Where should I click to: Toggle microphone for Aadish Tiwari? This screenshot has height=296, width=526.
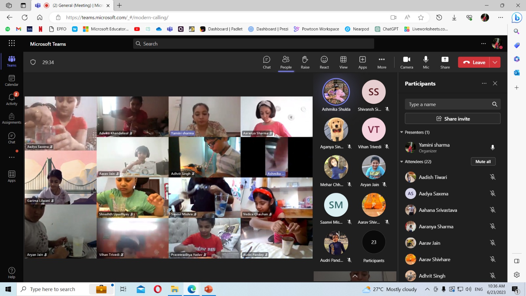coord(492,177)
